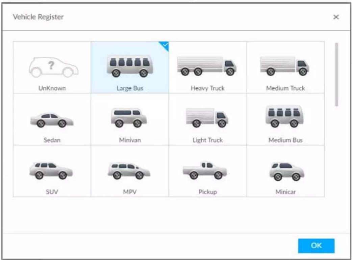Select the Minicar icon
Screen dimensions: 352x260
(x=287, y=171)
